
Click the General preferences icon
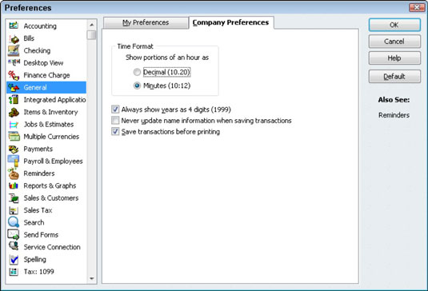[x=14, y=88]
